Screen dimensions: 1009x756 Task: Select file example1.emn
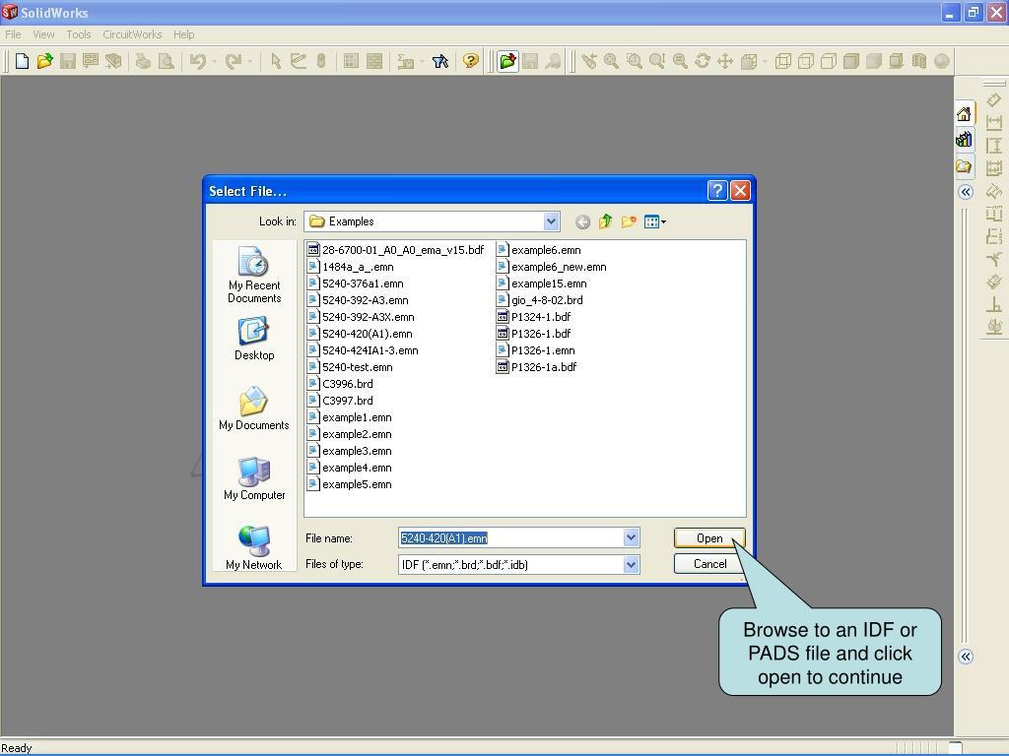pyautogui.click(x=350, y=417)
